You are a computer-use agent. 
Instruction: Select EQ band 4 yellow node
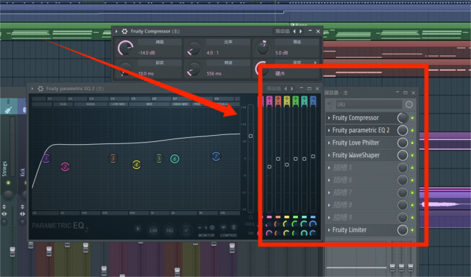[x=136, y=164]
